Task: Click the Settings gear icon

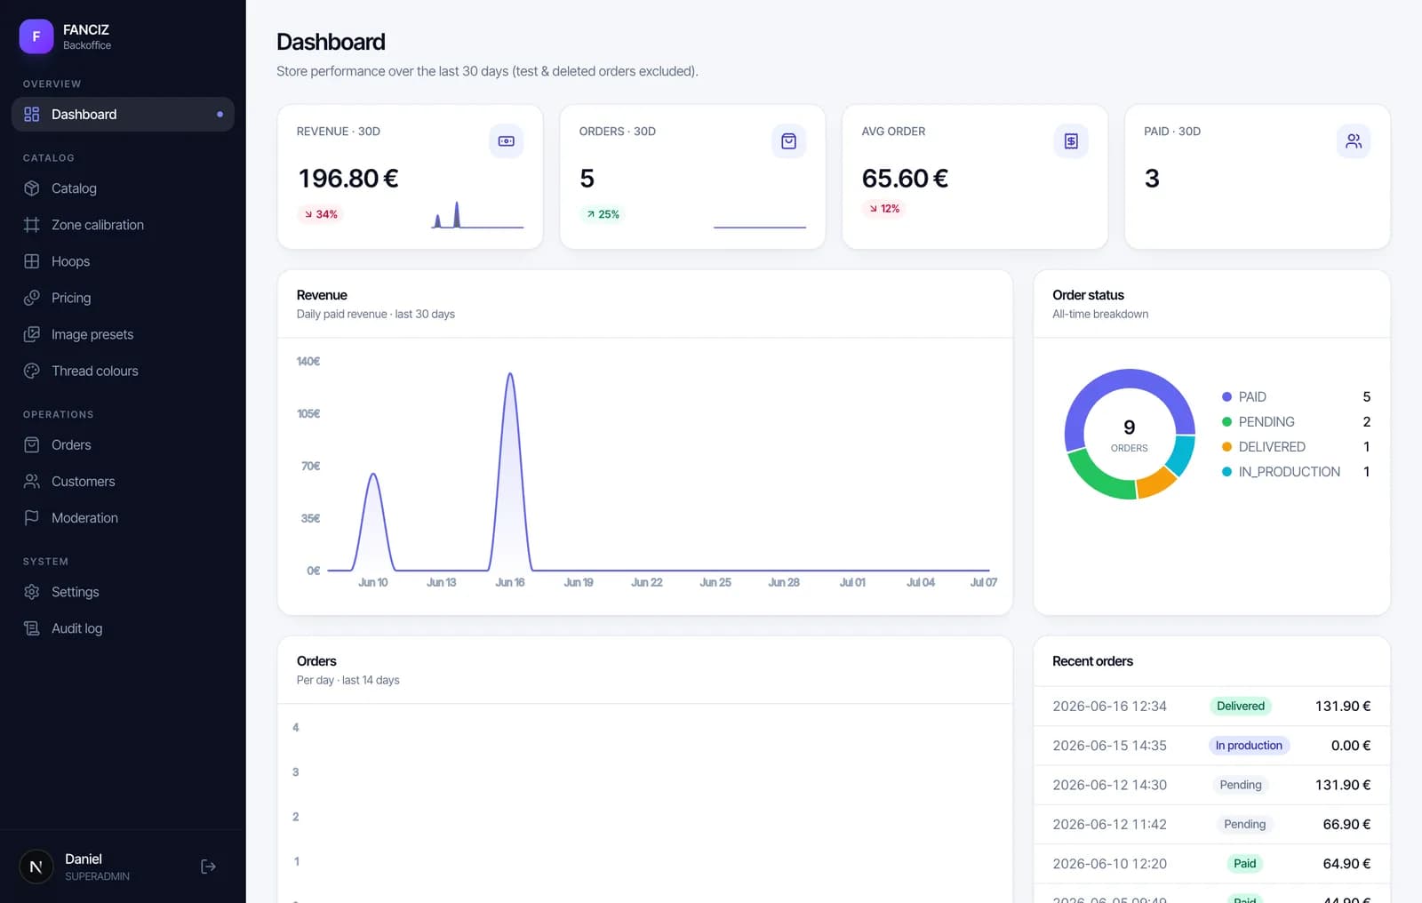Action: tap(32, 592)
